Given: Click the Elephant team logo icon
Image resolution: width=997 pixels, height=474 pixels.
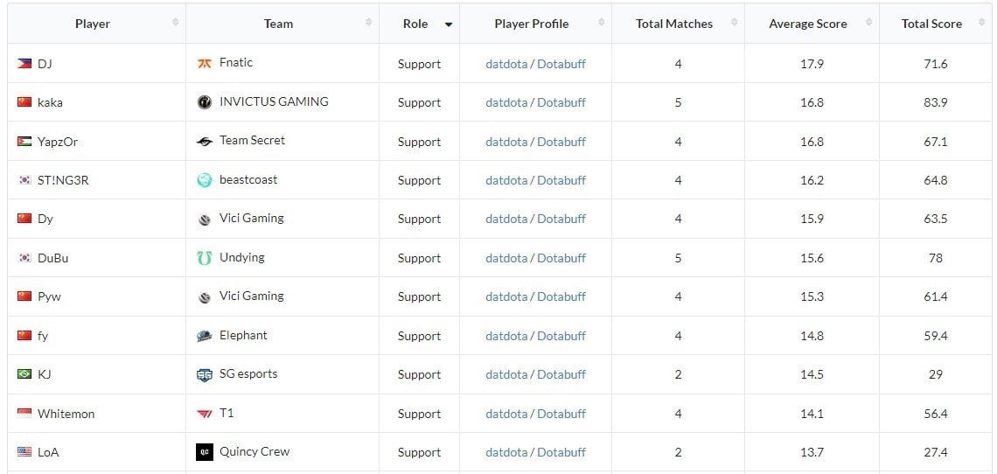Looking at the screenshot, I should [204, 336].
